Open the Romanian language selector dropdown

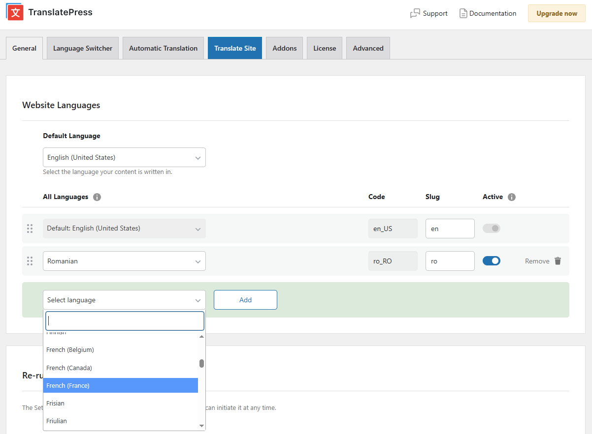click(x=124, y=261)
